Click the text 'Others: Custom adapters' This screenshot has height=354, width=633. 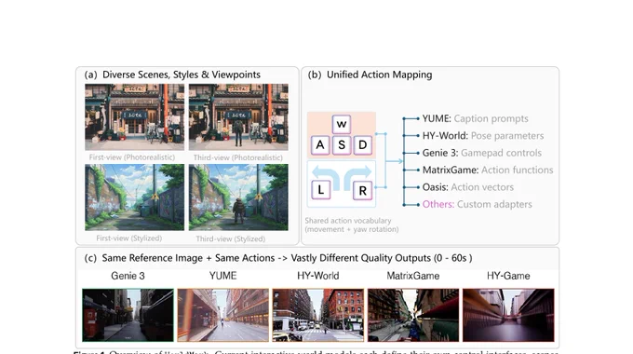pos(478,204)
